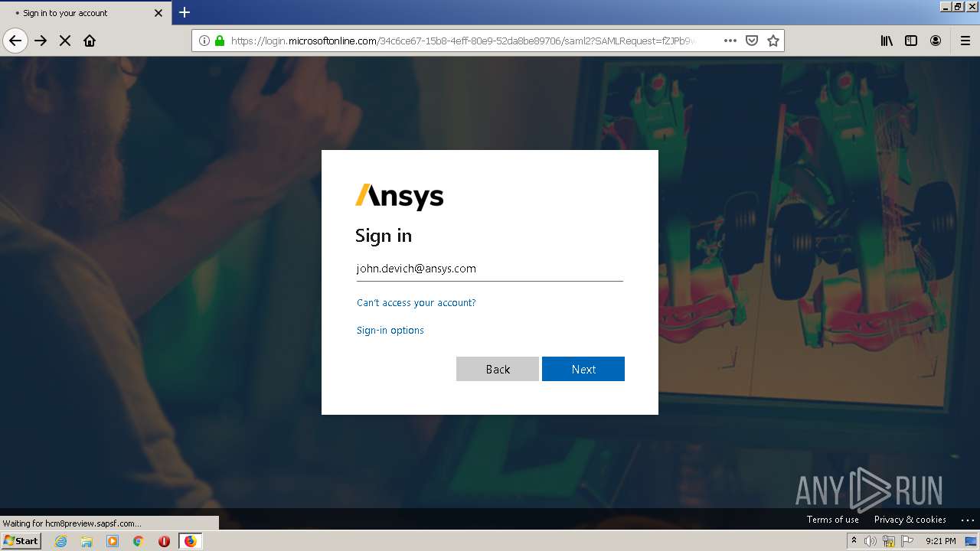
Task: Close the Sign in to your account tab
Action: pyautogui.click(x=158, y=13)
